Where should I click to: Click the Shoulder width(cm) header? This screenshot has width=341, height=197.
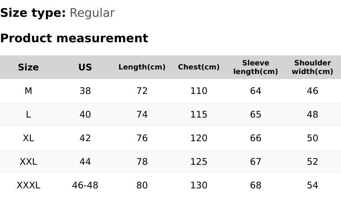[x=312, y=67]
